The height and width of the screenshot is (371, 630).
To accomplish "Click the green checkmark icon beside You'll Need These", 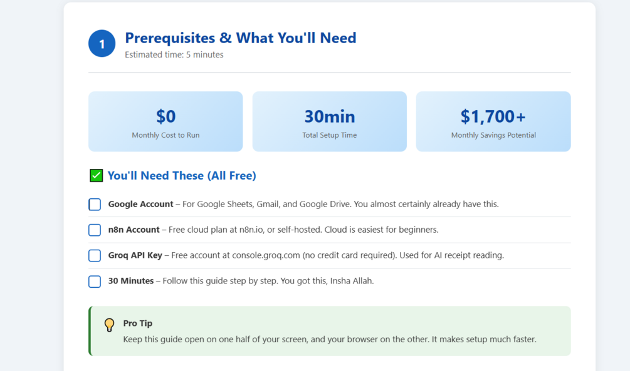I will pos(96,176).
